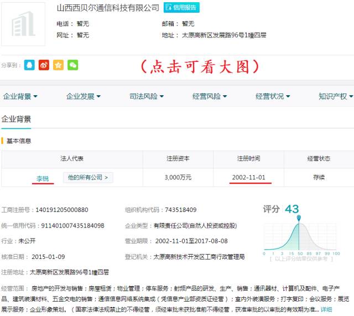354x316 pixels.
Task: Share to WeChat using the green icon
Action: [72, 65]
